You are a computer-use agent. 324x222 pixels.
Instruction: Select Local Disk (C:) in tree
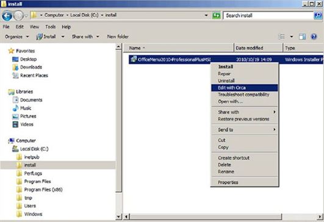point(34,149)
